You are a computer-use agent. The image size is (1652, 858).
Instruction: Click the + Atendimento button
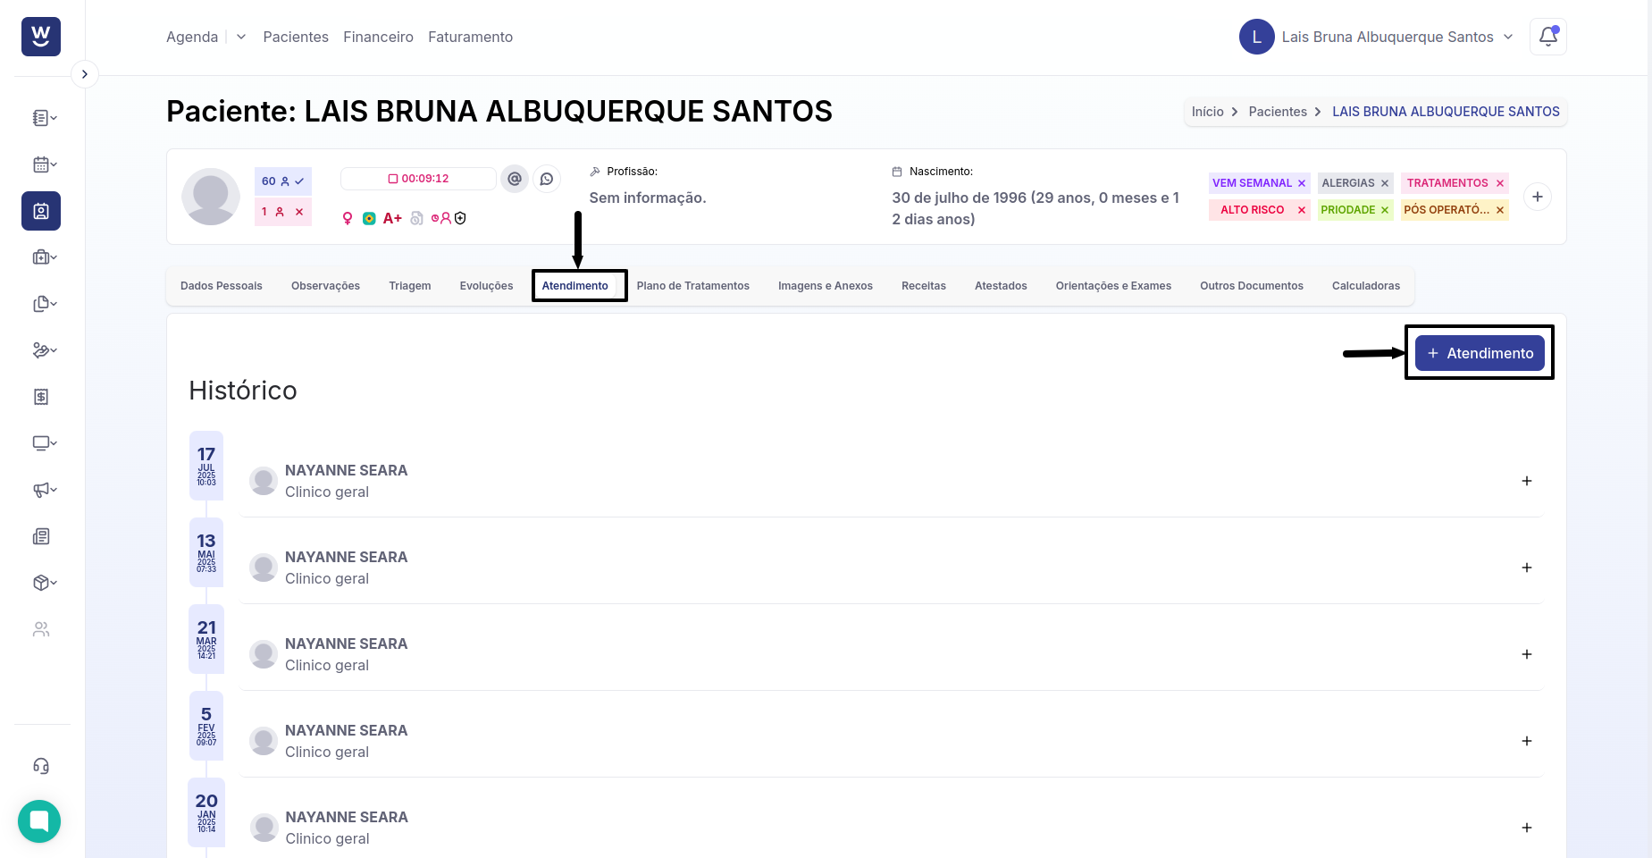click(1480, 353)
